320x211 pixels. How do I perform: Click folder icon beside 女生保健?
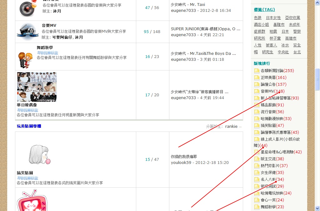pyautogui.click(x=257, y=173)
